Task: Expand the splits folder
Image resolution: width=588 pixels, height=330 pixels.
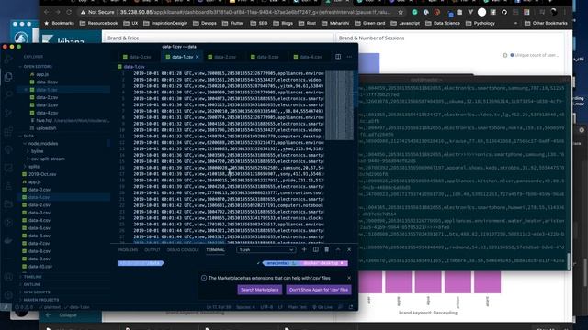Action: tap(34, 167)
